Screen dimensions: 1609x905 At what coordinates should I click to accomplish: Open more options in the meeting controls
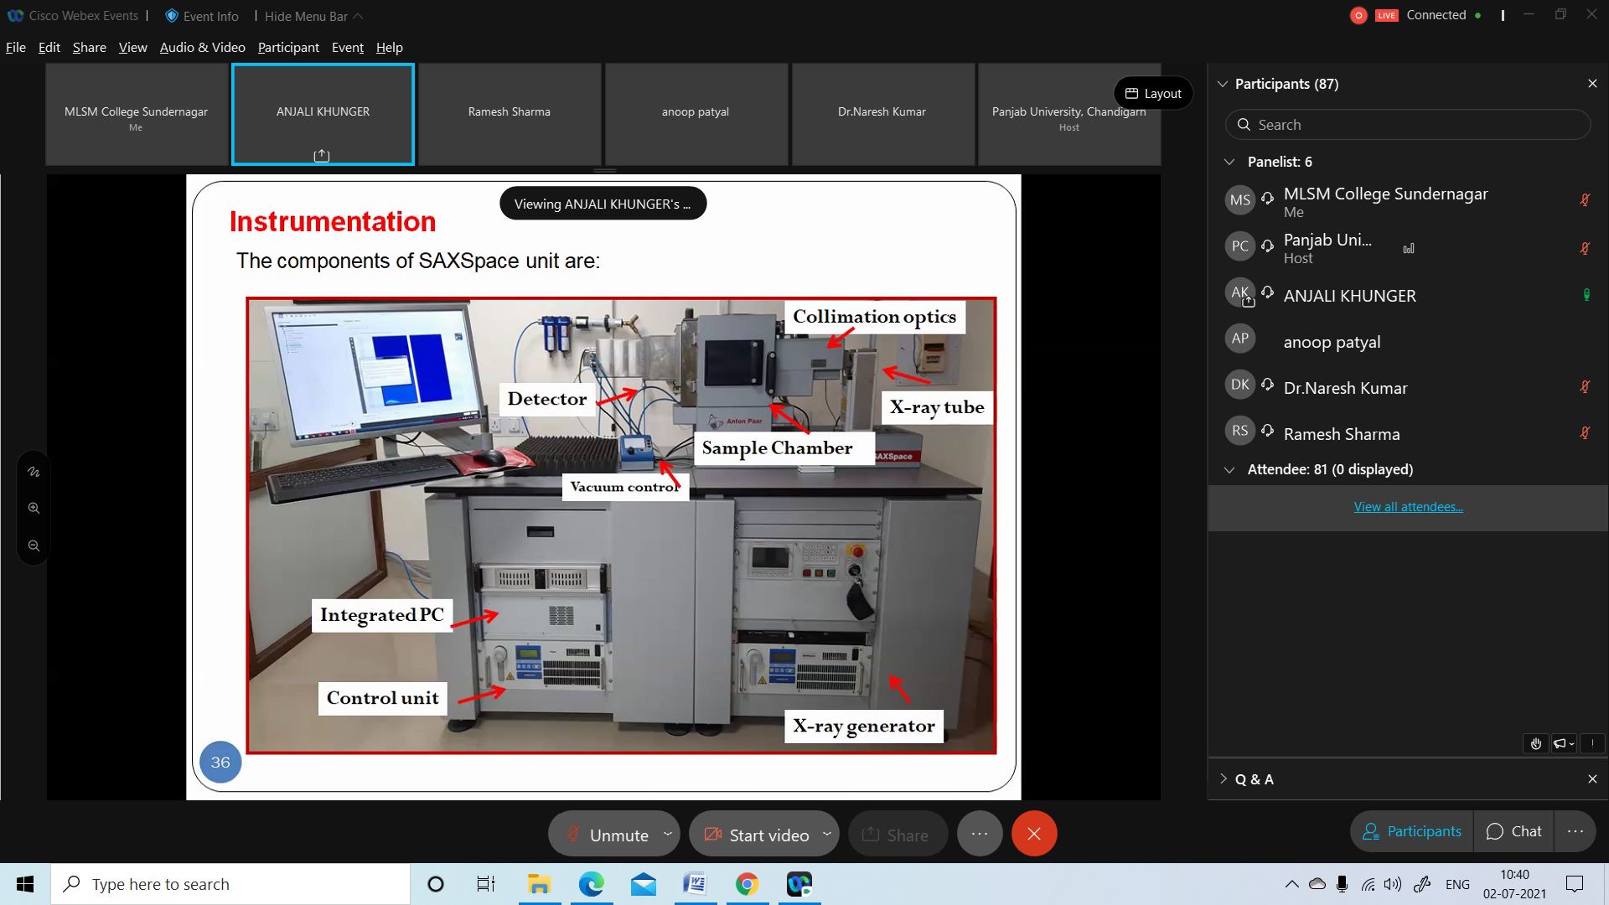click(x=980, y=834)
